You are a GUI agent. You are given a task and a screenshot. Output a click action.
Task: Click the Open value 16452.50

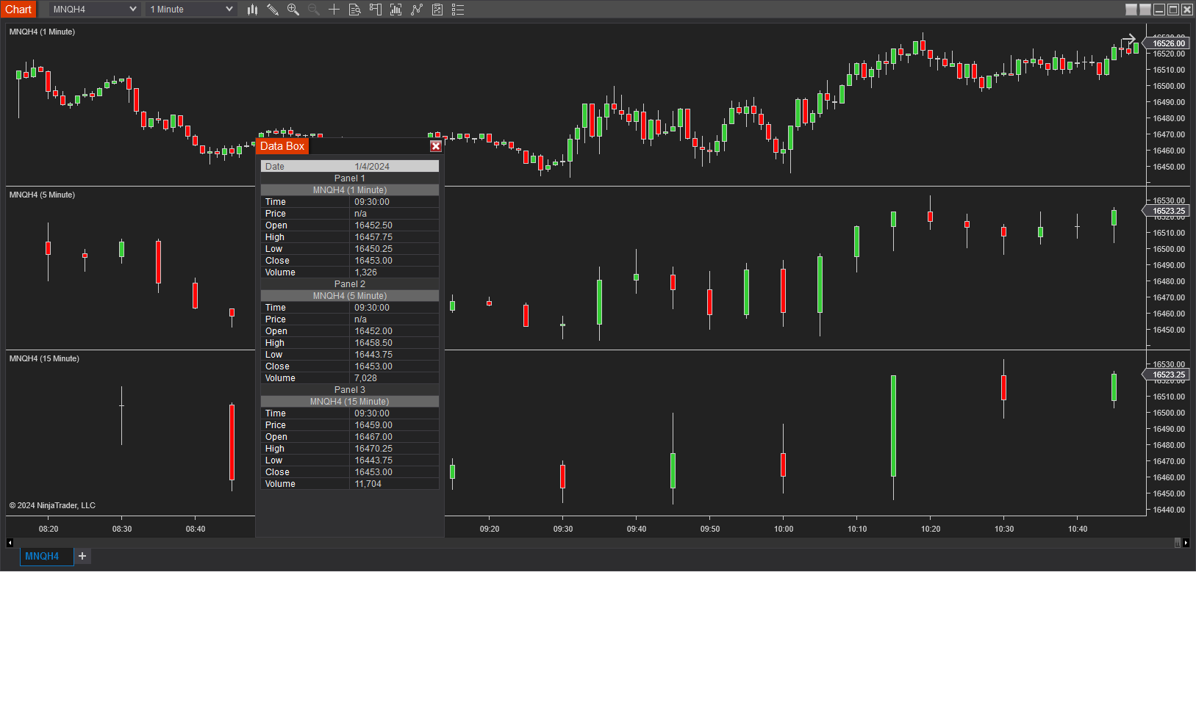click(373, 225)
